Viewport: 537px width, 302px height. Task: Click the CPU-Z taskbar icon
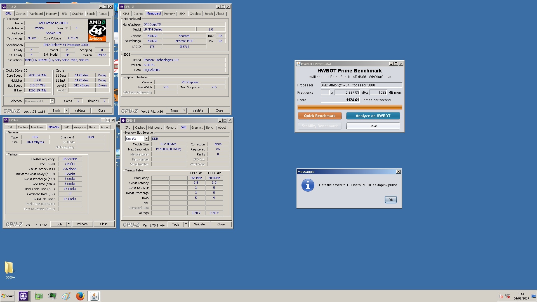point(23,296)
